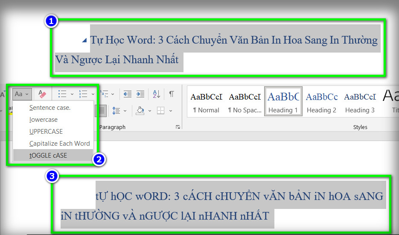Open the numbering library dropdown arrow
Viewport: 399px width, 235px height.
pyautogui.click(x=93, y=94)
